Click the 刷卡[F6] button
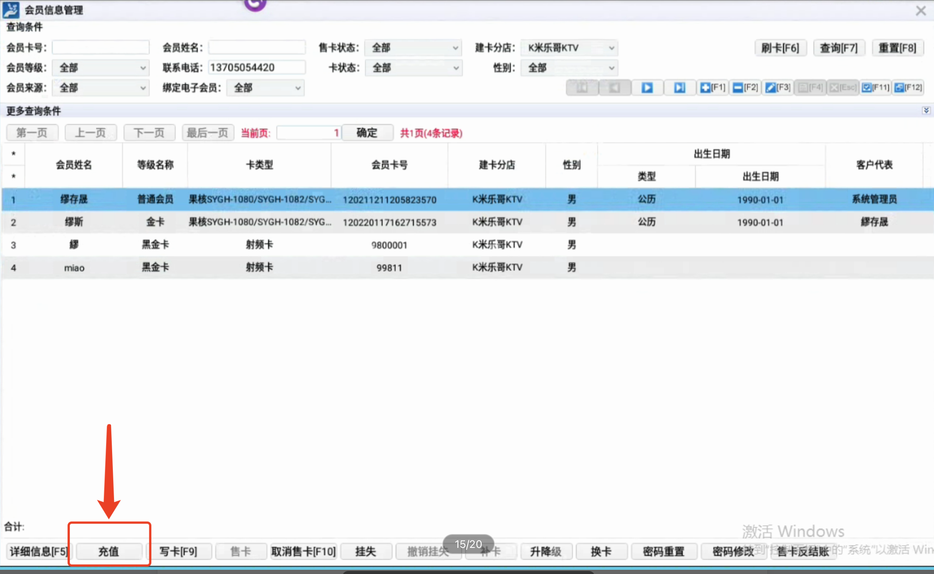The height and width of the screenshot is (574, 934). click(x=780, y=48)
